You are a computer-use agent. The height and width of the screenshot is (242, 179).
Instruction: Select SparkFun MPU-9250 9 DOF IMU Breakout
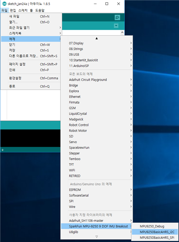pos(96,226)
